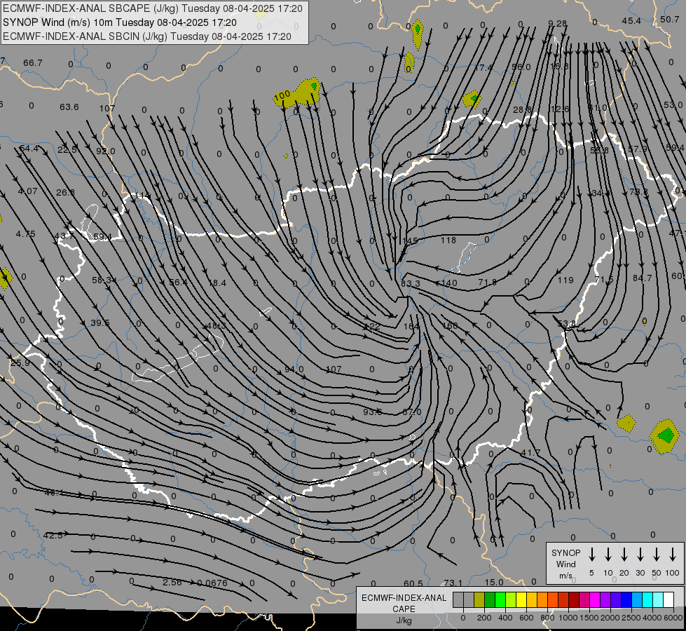Pick the palest cyan CAPE legend swatch

[657, 600]
